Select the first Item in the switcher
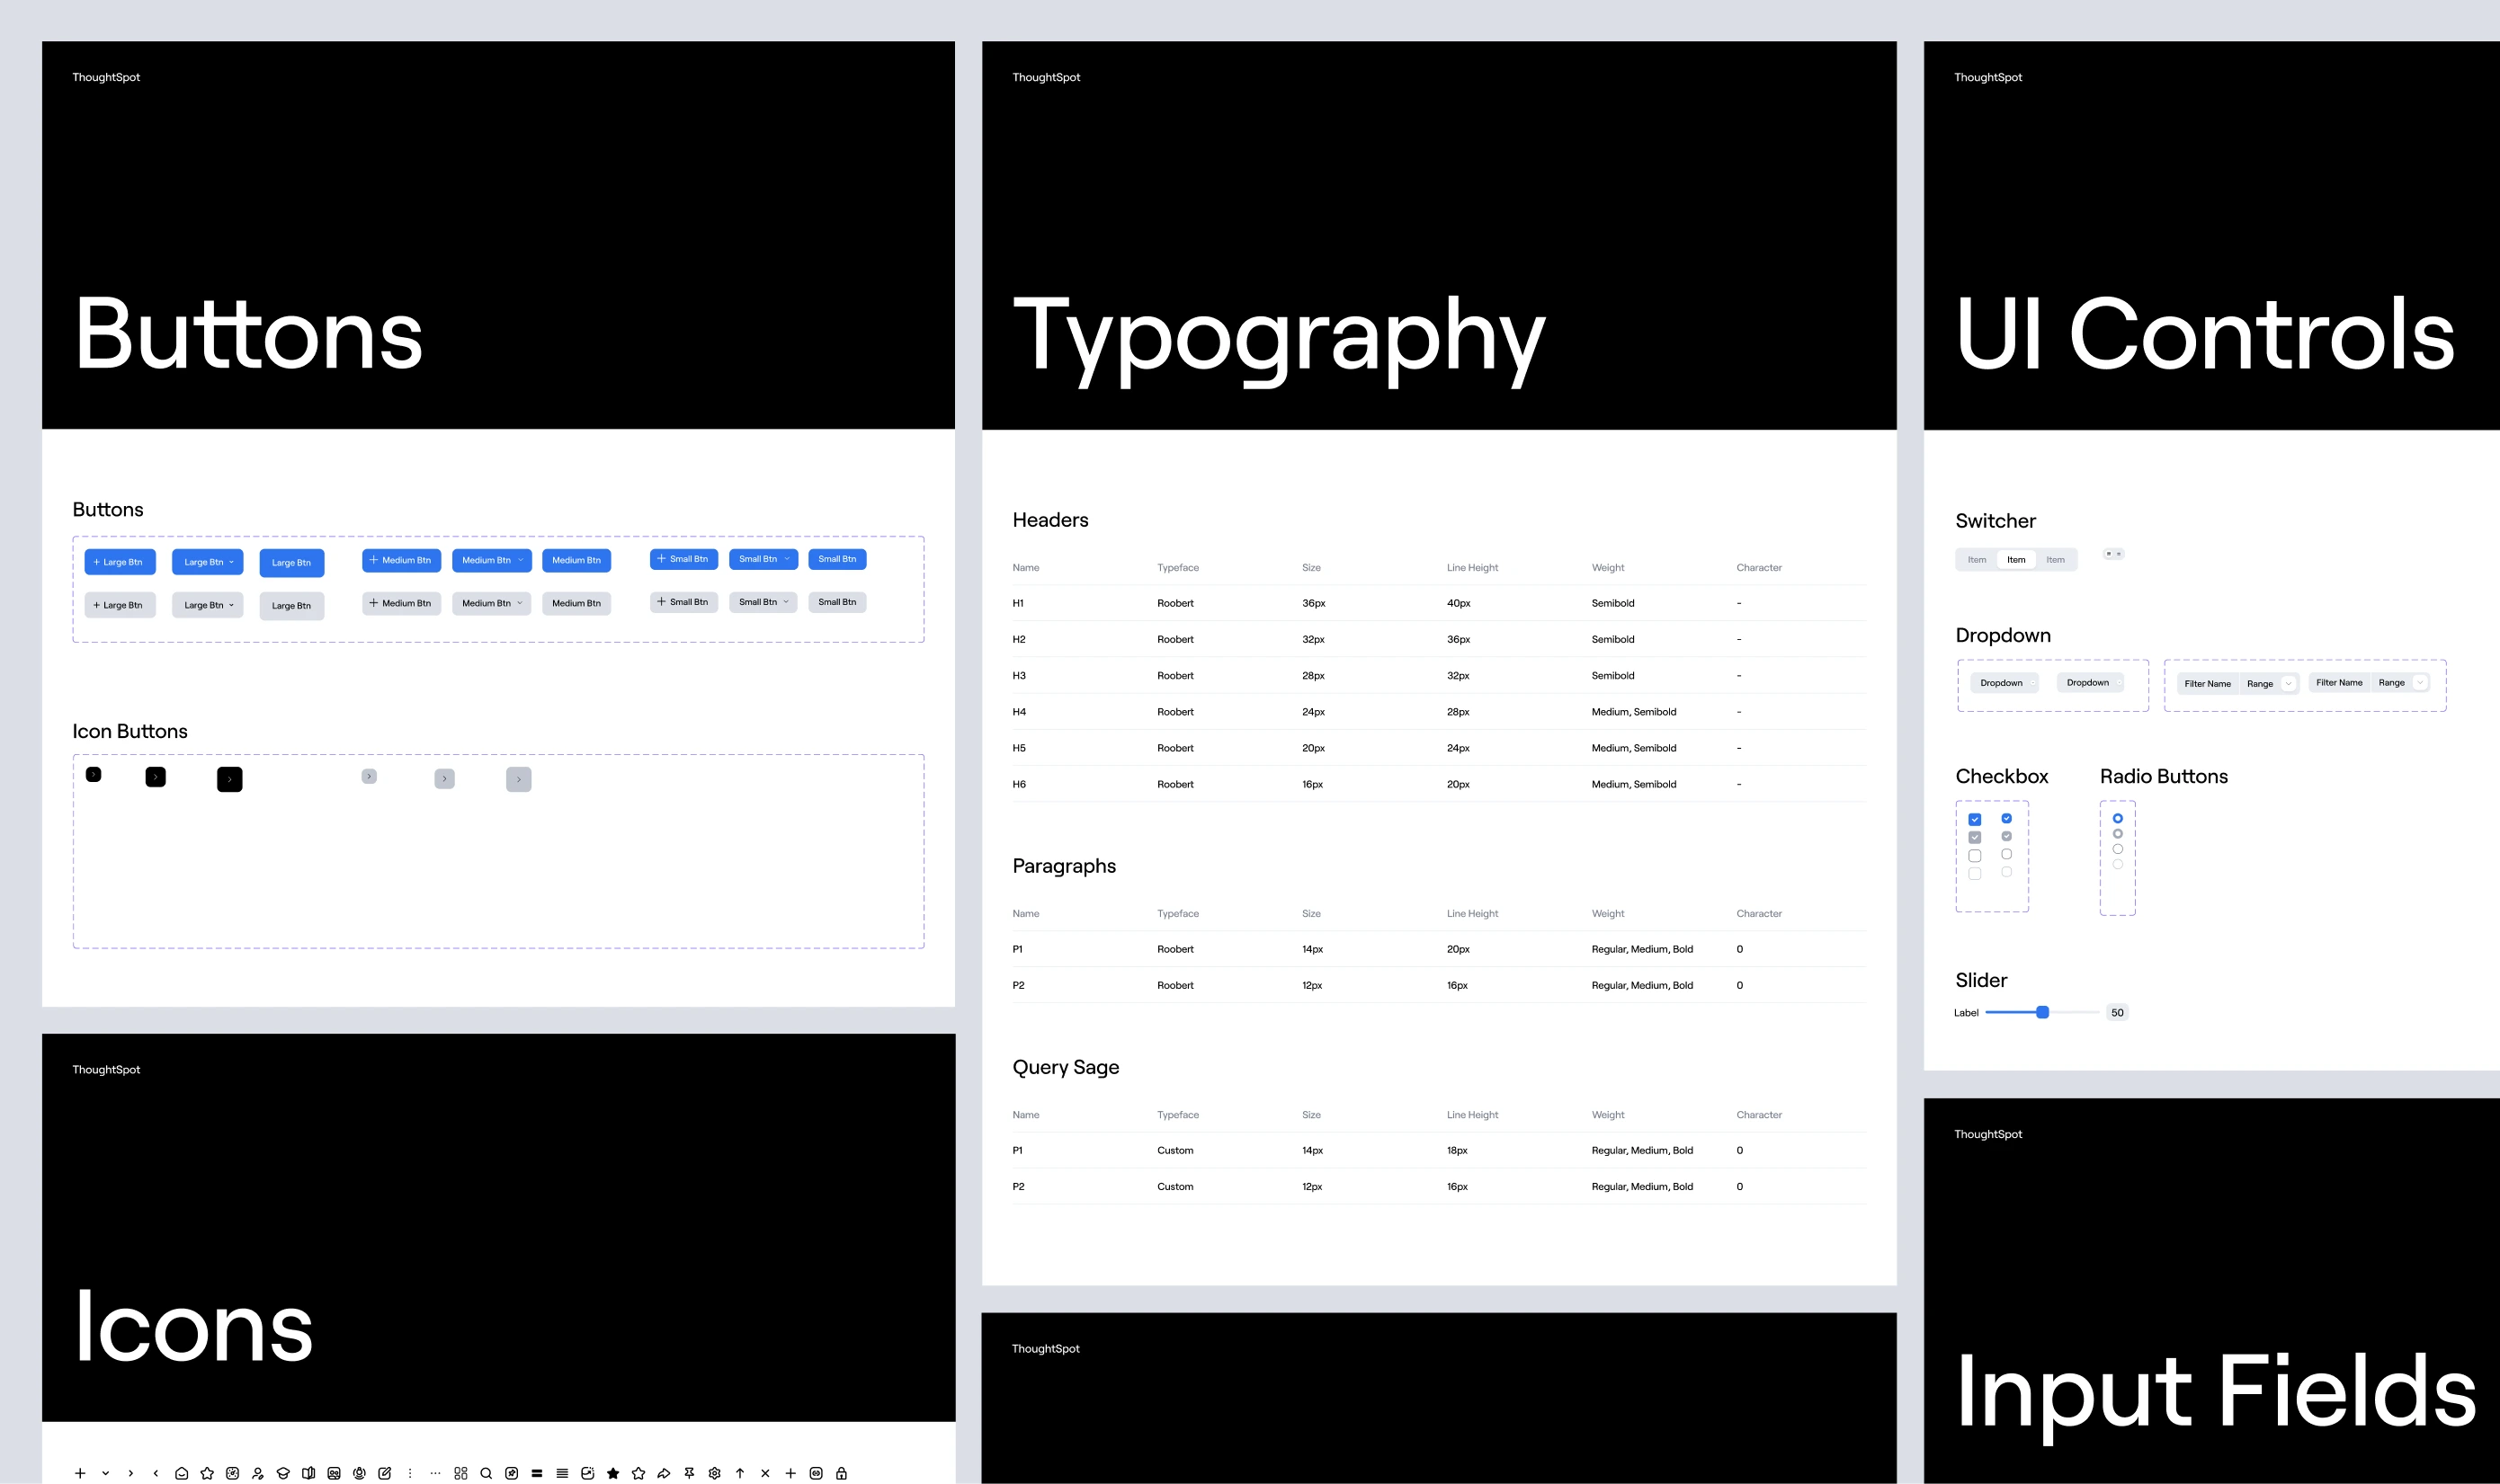This screenshot has width=2500, height=1484. 1977,560
